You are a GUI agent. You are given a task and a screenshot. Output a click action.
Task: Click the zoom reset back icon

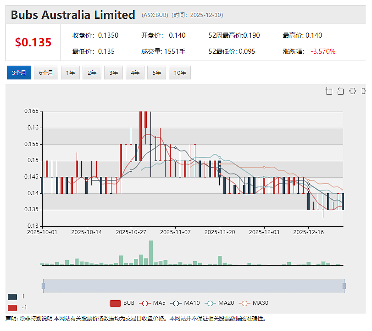(x=340, y=91)
